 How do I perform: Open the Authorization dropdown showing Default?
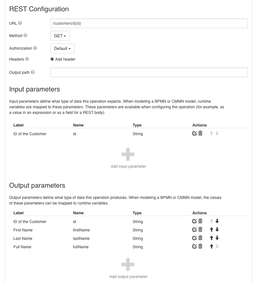click(62, 48)
